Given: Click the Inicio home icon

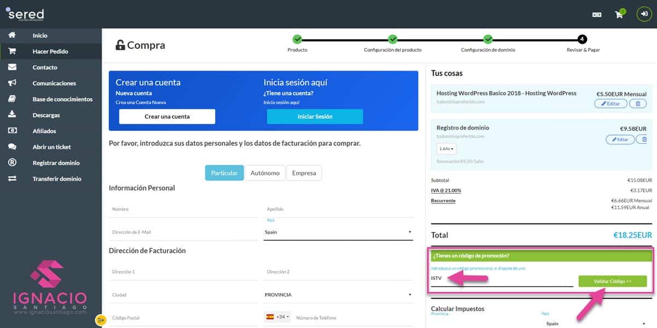Looking at the screenshot, I should (x=12, y=36).
